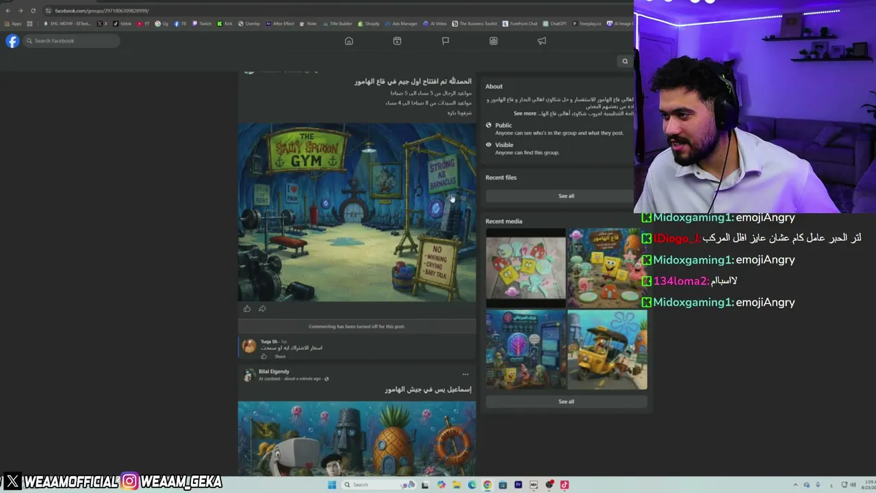Open the Windows Start menu
This screenshot has height=493, width=876.
point(332,485)
